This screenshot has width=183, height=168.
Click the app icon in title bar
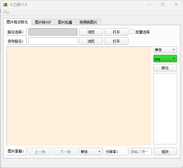click(x=5, y=4)
